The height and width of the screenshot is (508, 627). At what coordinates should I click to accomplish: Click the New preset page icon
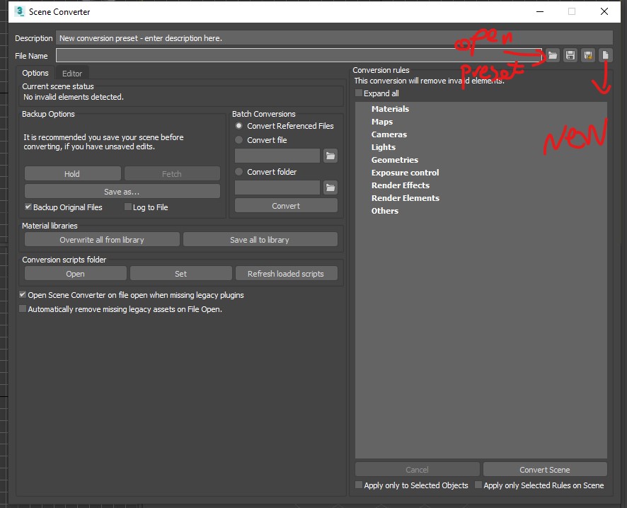(605, 55)
